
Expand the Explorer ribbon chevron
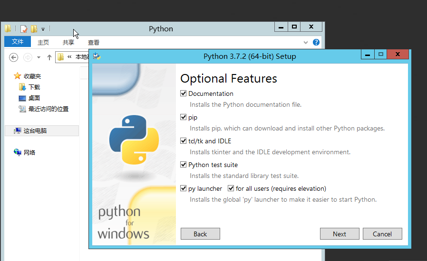click(x=306, y=42)
